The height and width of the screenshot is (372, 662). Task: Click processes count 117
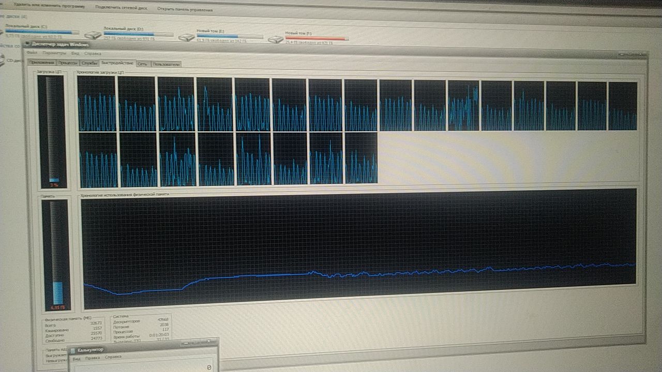click(x=165, y=330)
